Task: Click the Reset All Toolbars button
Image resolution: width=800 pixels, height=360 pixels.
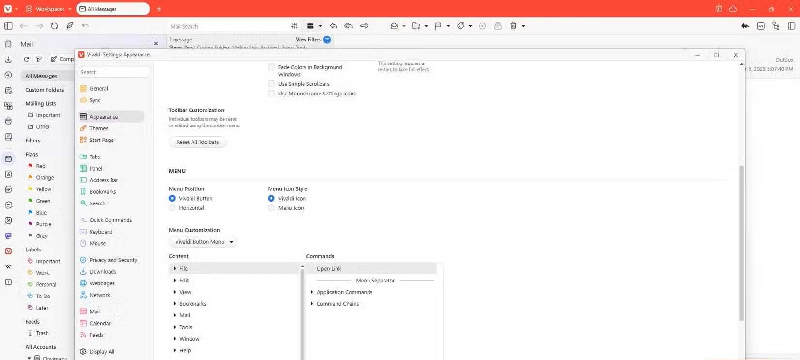Action: point(198,142)
